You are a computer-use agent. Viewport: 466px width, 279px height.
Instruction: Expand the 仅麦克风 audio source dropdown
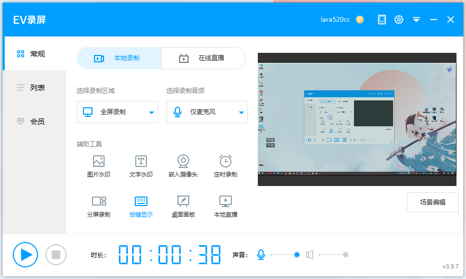coord(207,112)
